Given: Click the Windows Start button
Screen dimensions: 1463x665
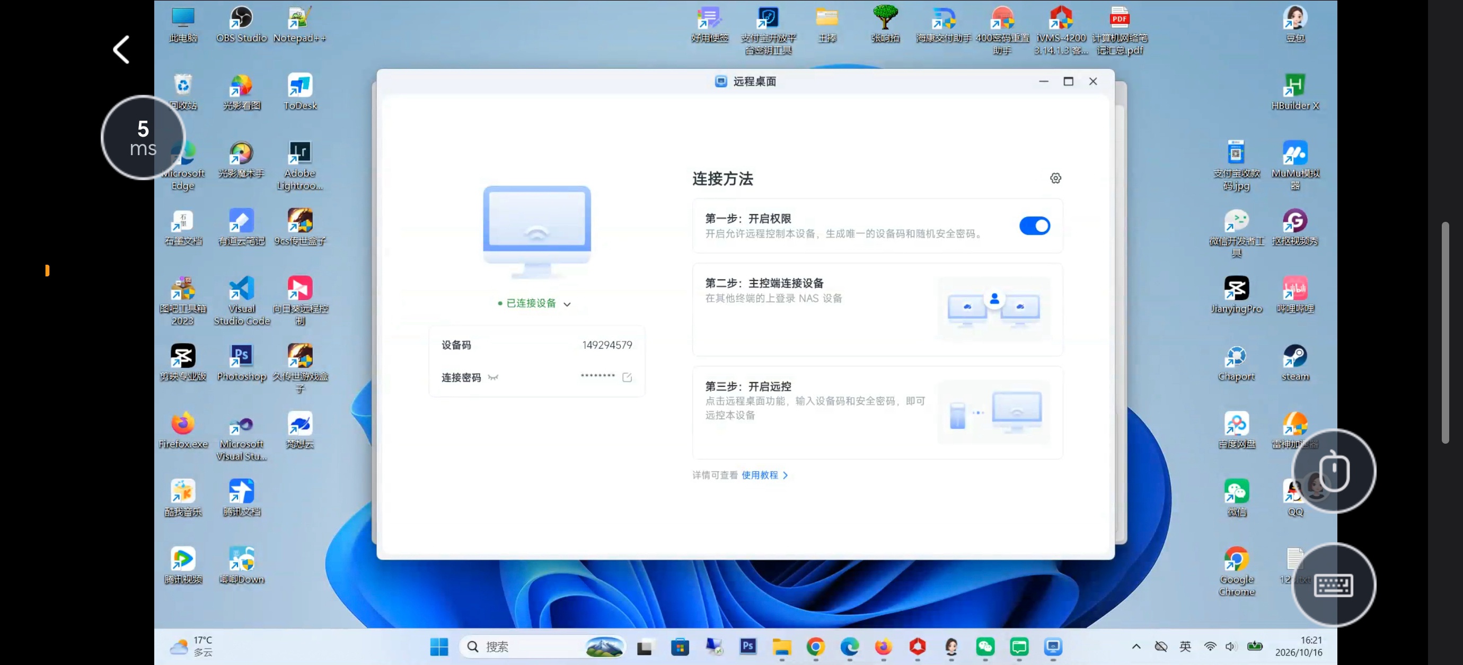Looking at the screenshot, I should tap(439, 646).
